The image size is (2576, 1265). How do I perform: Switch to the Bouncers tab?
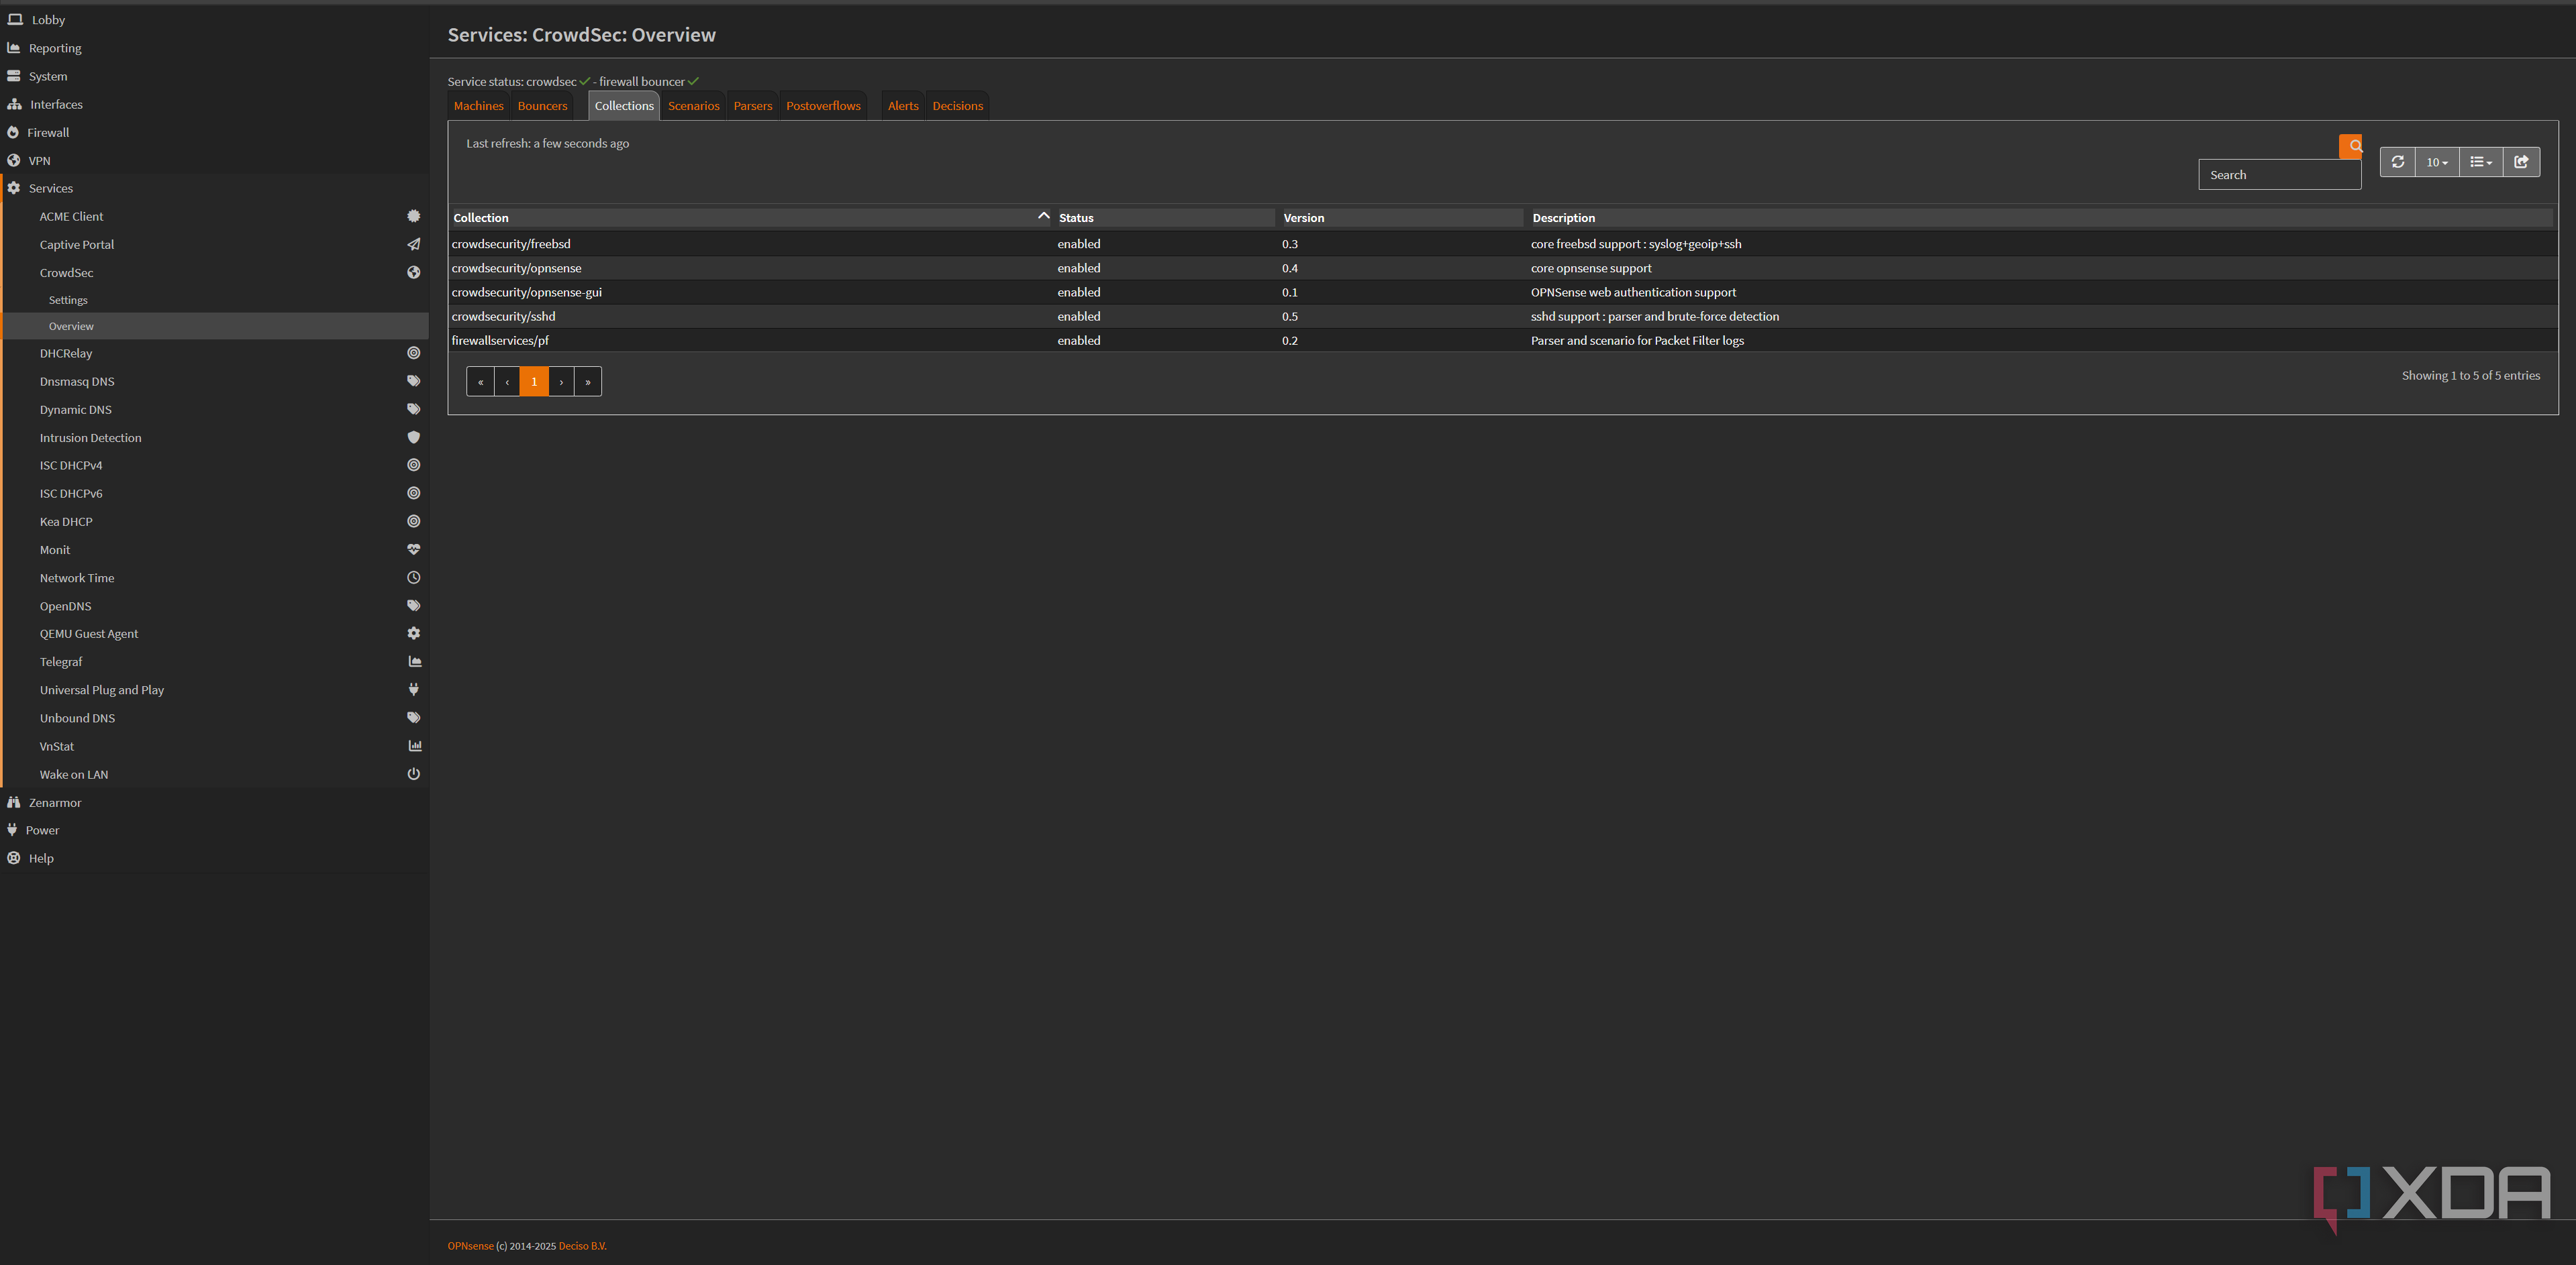(542, 106)
